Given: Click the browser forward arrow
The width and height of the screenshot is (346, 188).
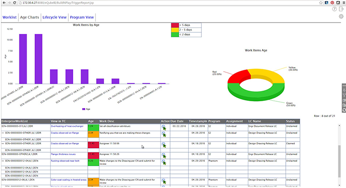Looking at the screenshot, I should [9, 2].
